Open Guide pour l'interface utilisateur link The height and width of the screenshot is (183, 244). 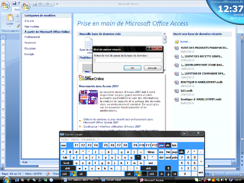[x=112, y=127]
